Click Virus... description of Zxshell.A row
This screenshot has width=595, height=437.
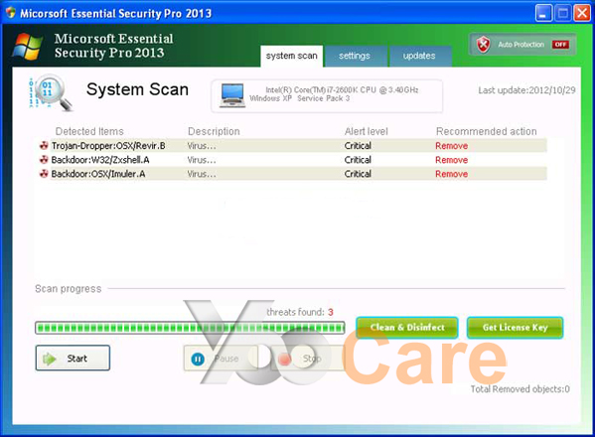point(202,160)
